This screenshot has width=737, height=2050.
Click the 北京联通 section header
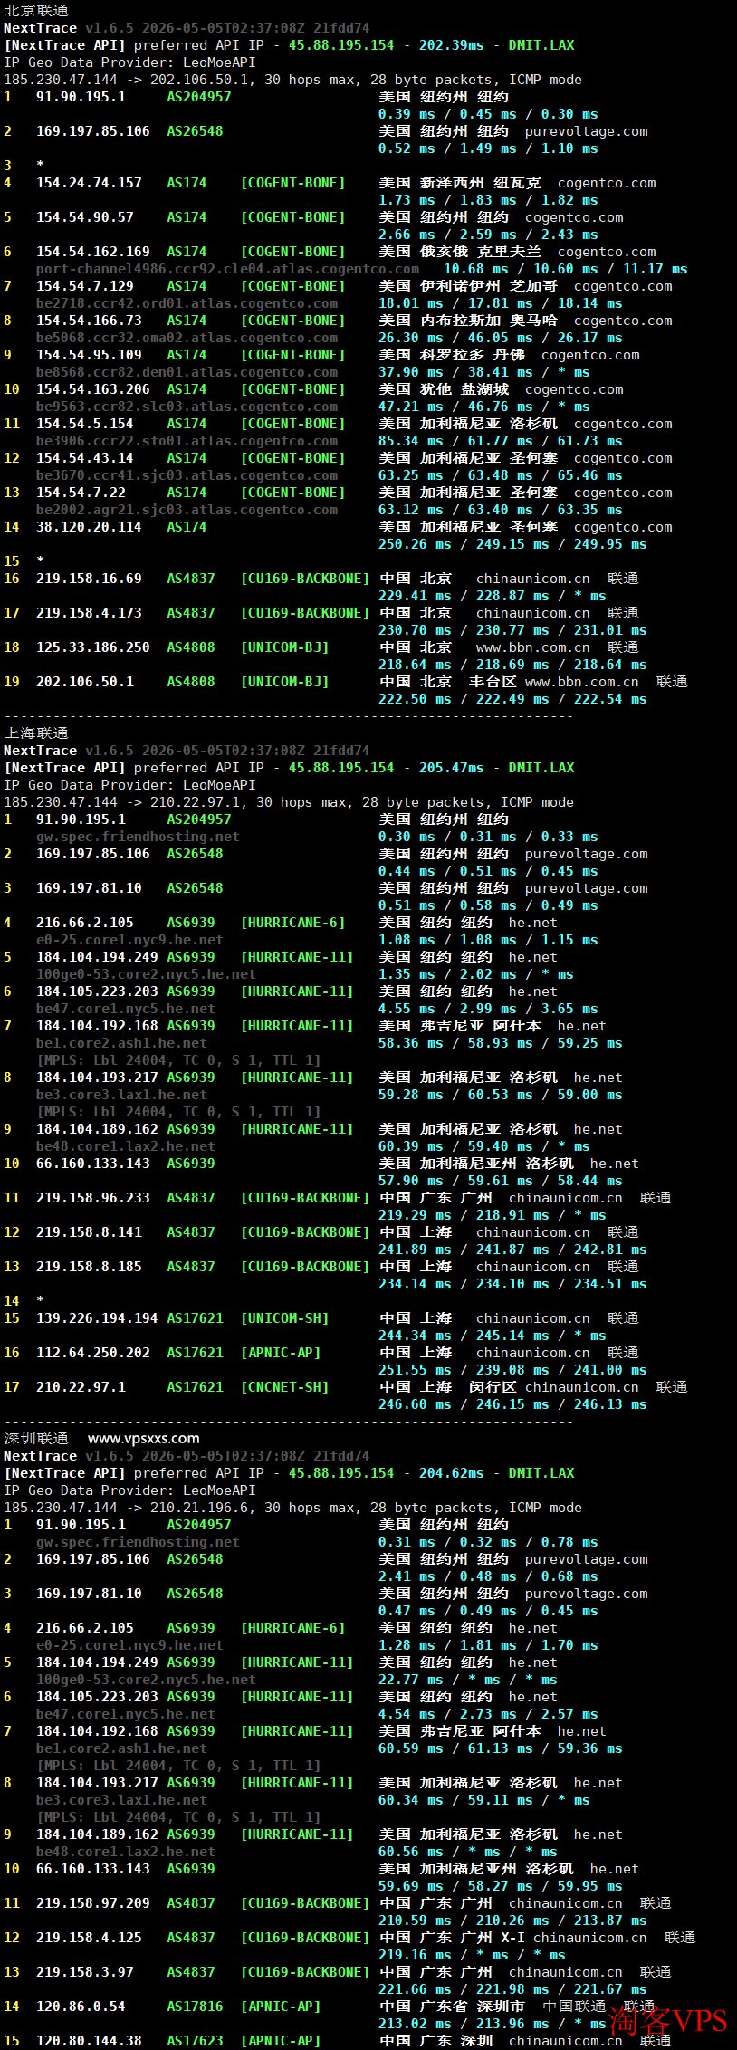pyautogui.click(x=36, y=11)
